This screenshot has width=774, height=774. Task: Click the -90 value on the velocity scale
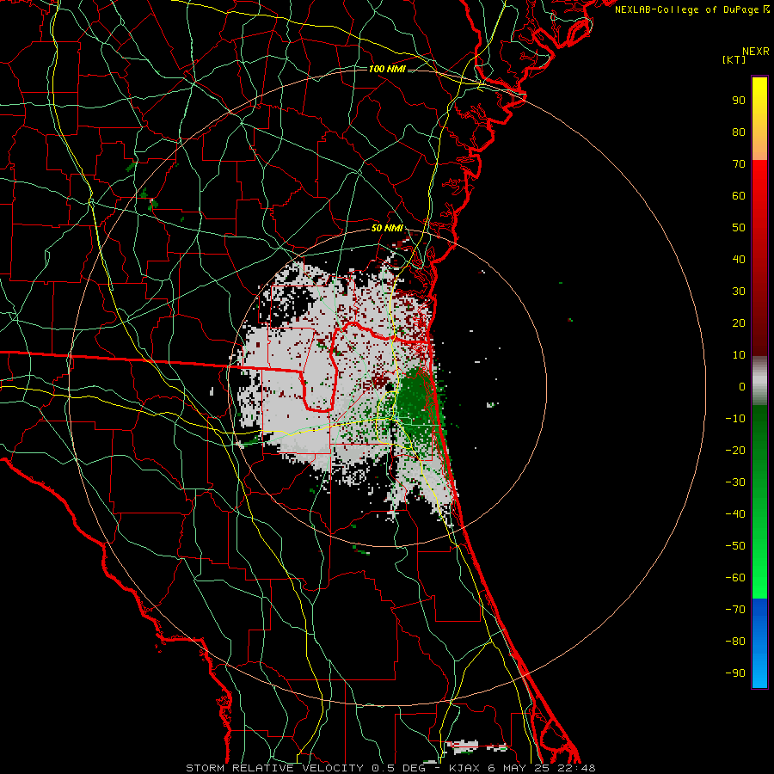tap(735, 673)
